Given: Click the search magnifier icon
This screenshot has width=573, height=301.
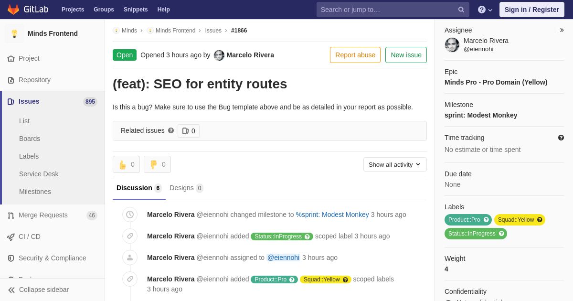Looking at the screenshot, I should tap(461, 10).
